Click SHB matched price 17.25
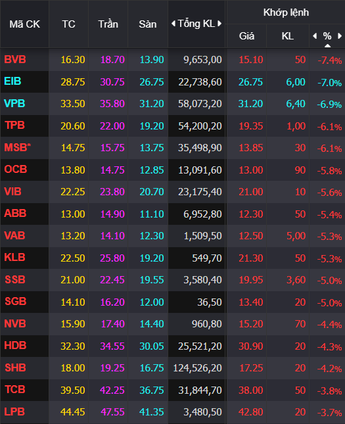This screenshot has height=424, width=345. [251, 368]
